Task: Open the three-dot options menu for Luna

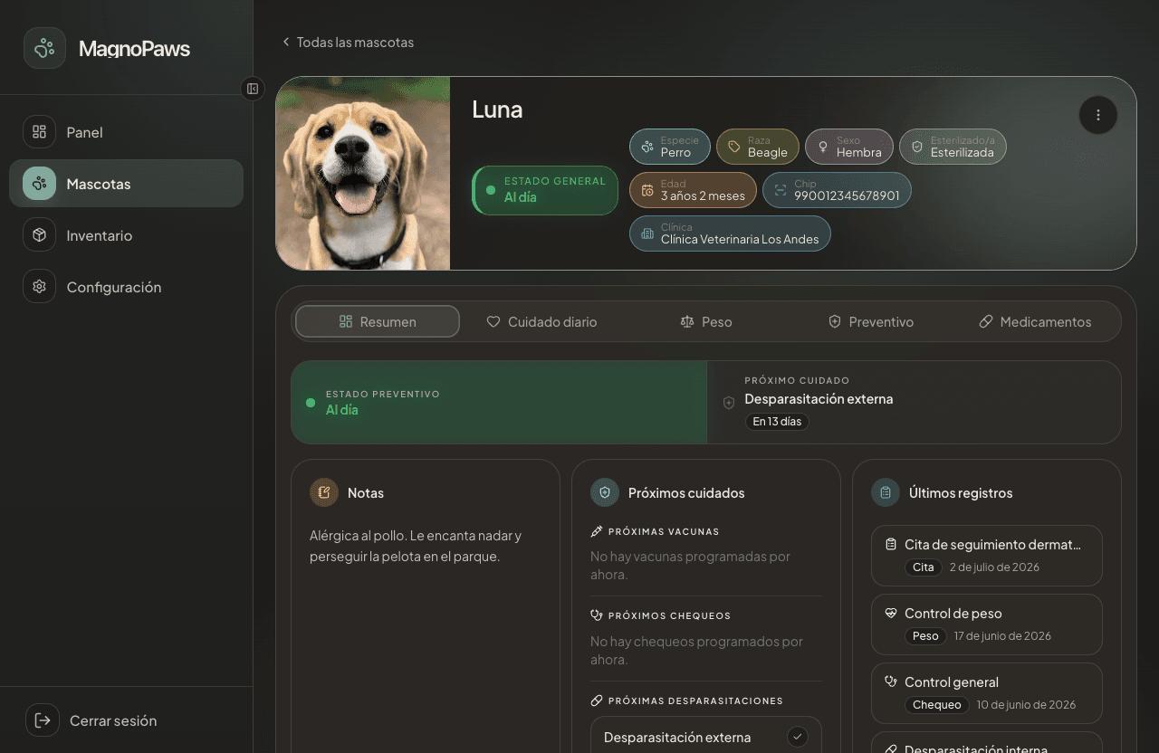Action: 1098,115
